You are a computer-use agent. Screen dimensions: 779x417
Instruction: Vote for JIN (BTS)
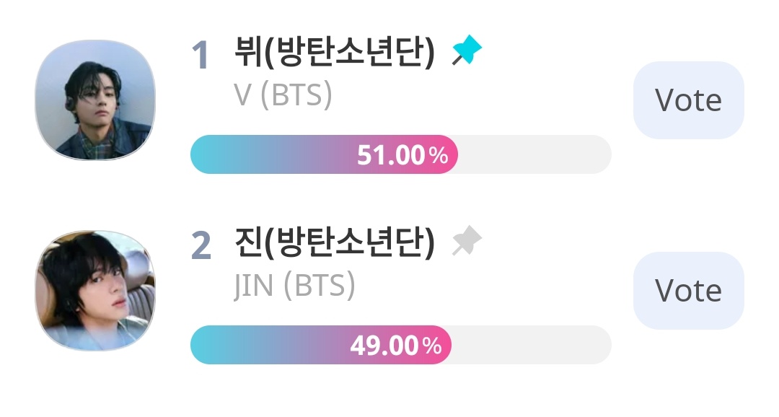point(689,290)
